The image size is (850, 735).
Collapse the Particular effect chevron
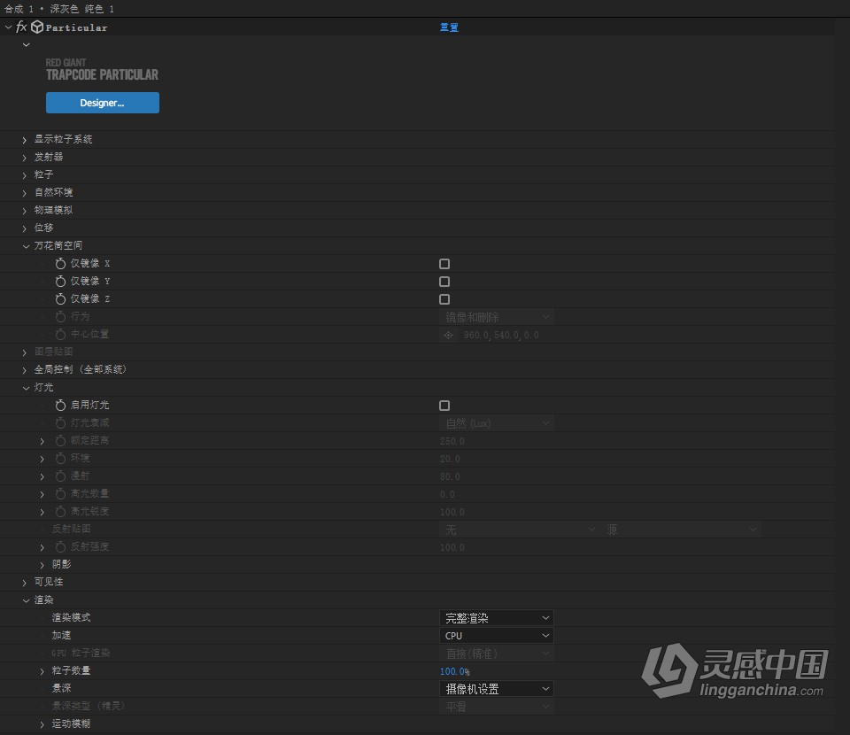(x=8, y=27)
